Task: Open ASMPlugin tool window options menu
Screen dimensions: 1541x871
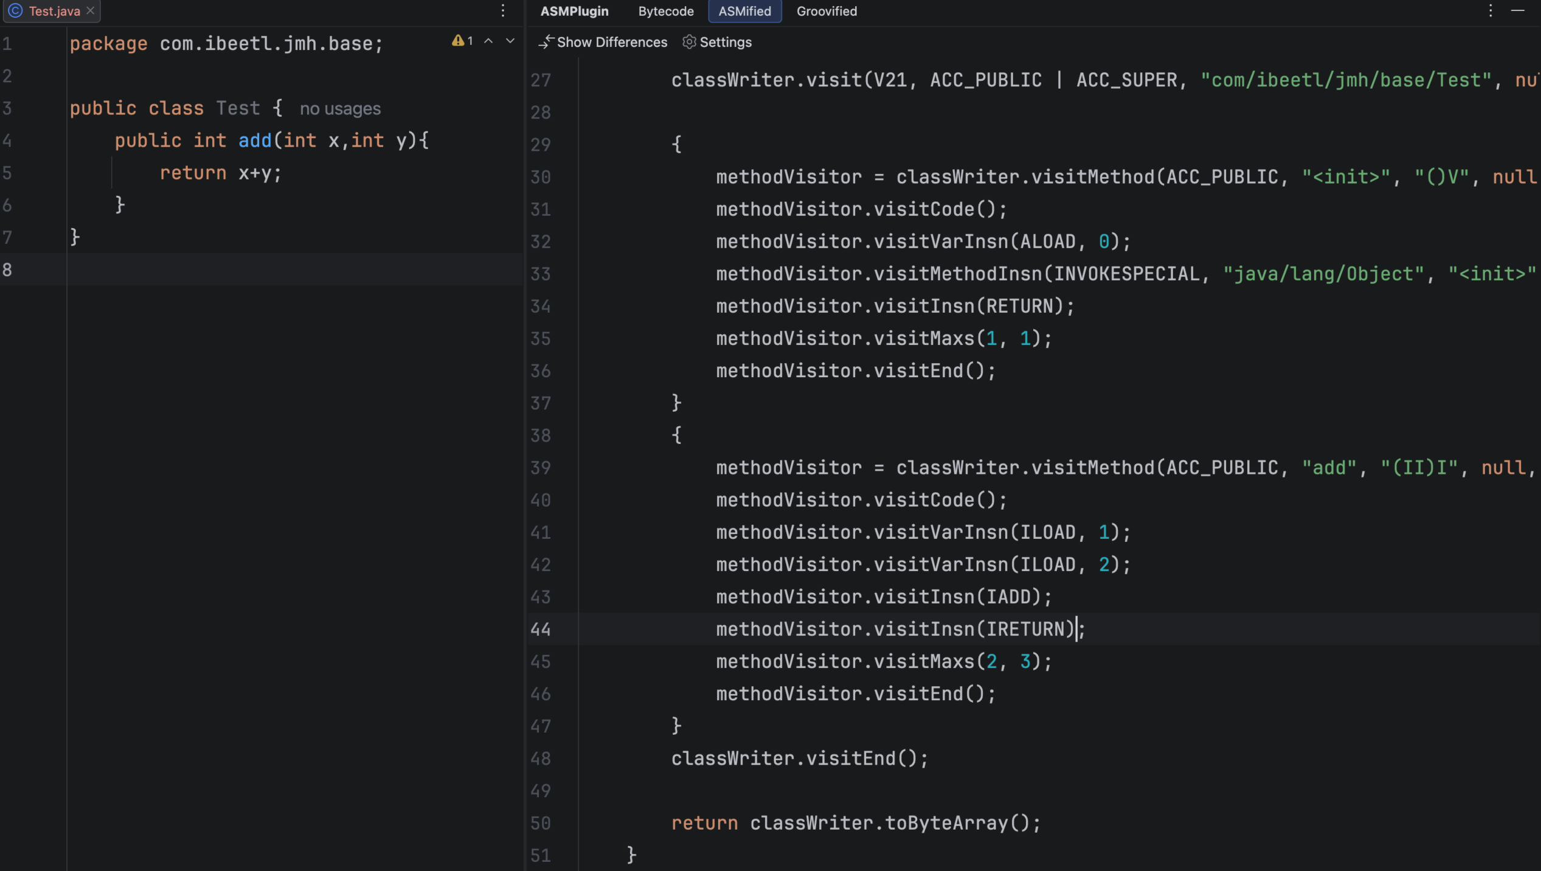Action: click(x=1491, y=11)
